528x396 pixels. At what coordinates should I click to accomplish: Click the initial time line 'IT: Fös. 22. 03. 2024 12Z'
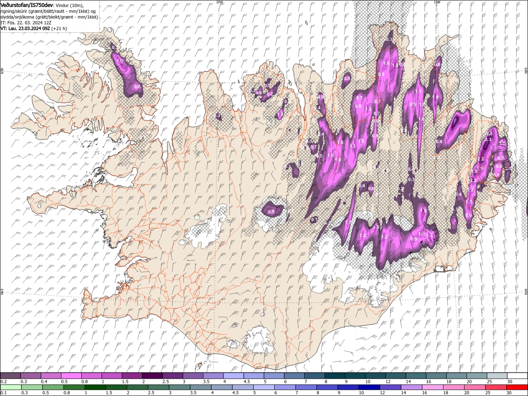26,23
